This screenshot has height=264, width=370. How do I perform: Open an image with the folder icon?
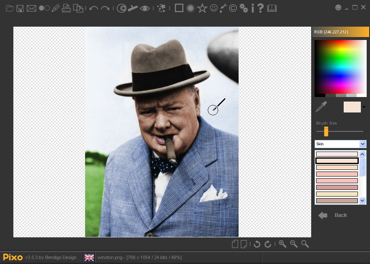tap(10, 8)
